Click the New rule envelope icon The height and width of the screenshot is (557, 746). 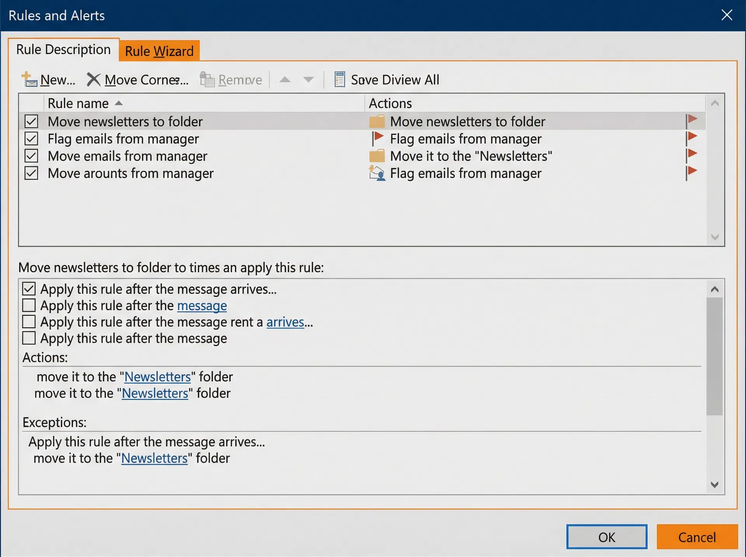point(29,79)
